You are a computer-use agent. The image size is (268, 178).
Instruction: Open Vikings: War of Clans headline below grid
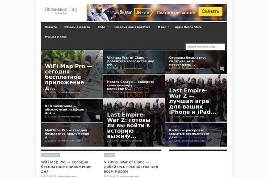coord(131,166)
